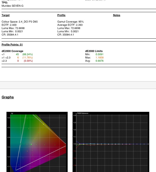Open the RGB Balance graph

(111, 142)
